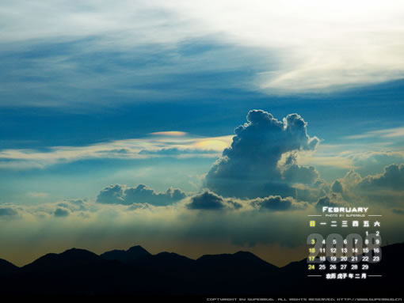
Task: Select date 1 in the first week
Action: [x=367, y=233]
